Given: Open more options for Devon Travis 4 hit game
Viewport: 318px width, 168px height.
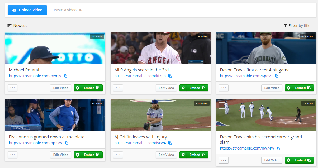Looking at the screenshot, I should 224,88.
